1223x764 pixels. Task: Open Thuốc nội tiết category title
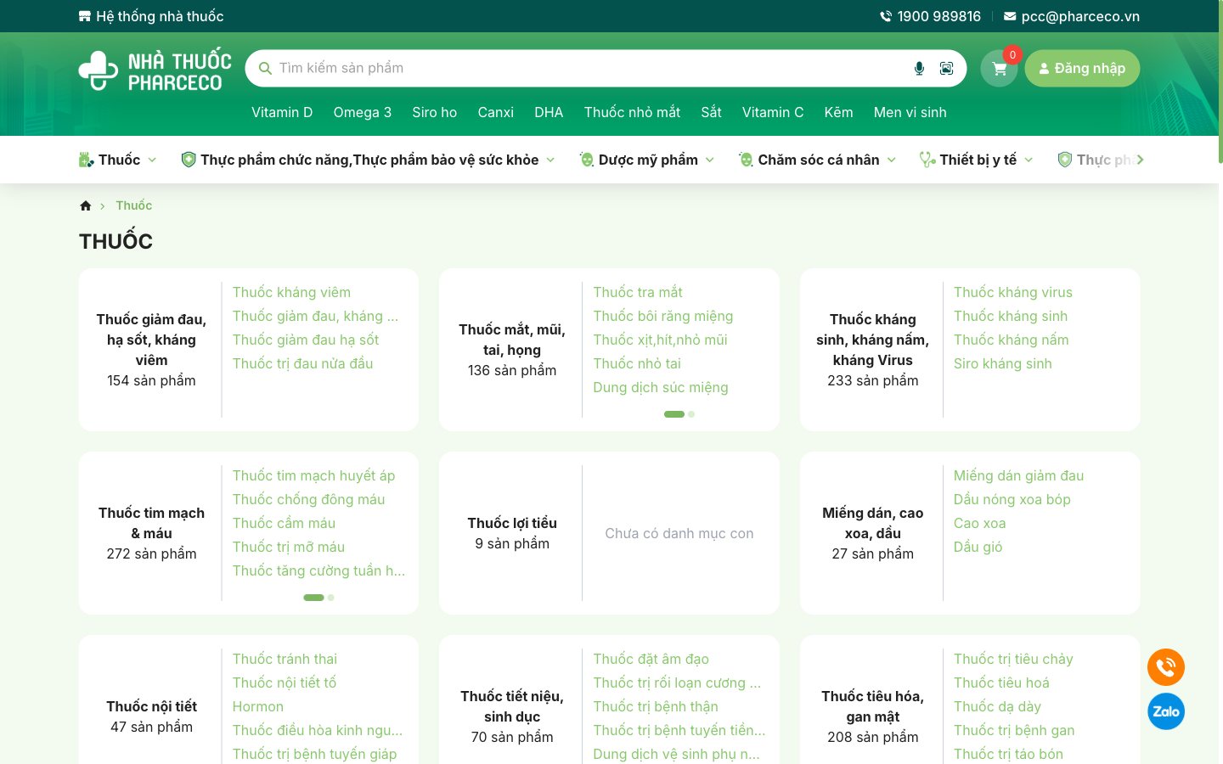[x=152, y=706]
